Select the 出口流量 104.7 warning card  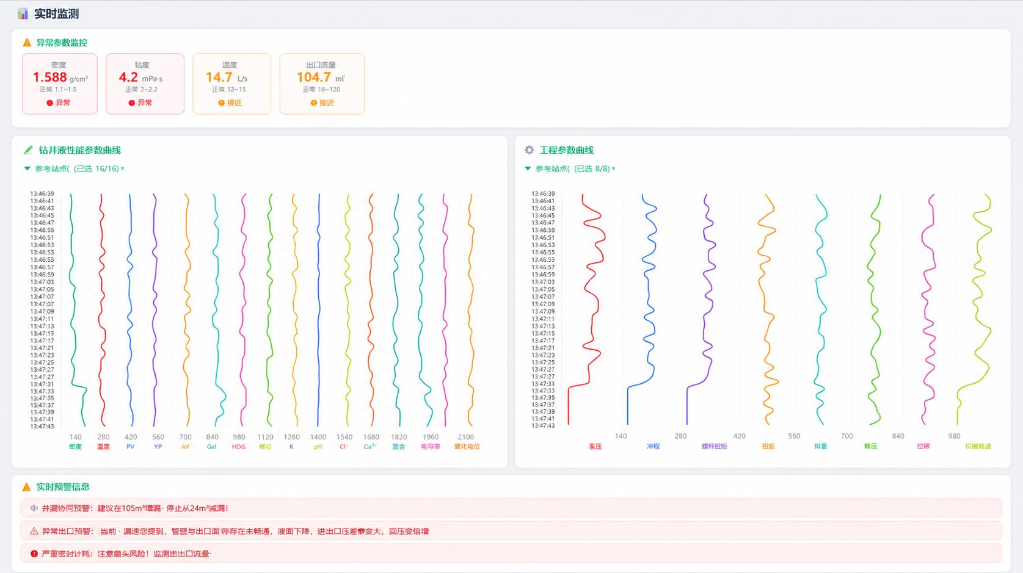point(322,84)
